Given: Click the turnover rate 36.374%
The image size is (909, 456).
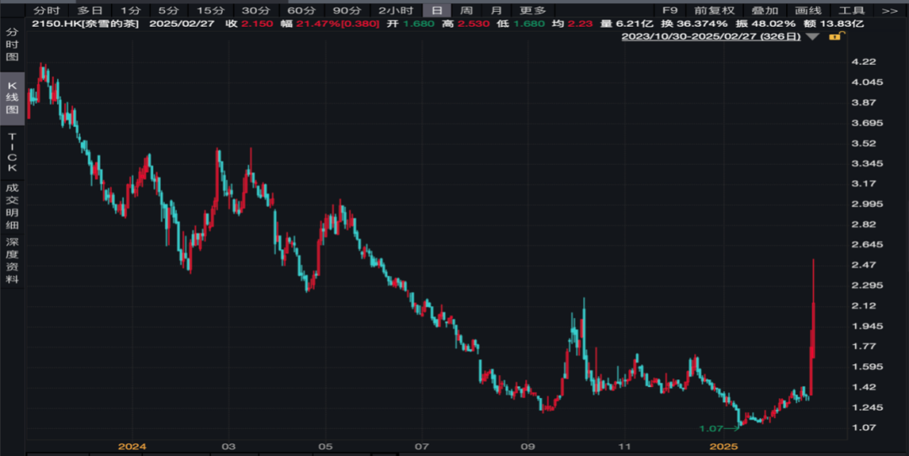Looking at the screenshot, I should (x=704, y=24).
